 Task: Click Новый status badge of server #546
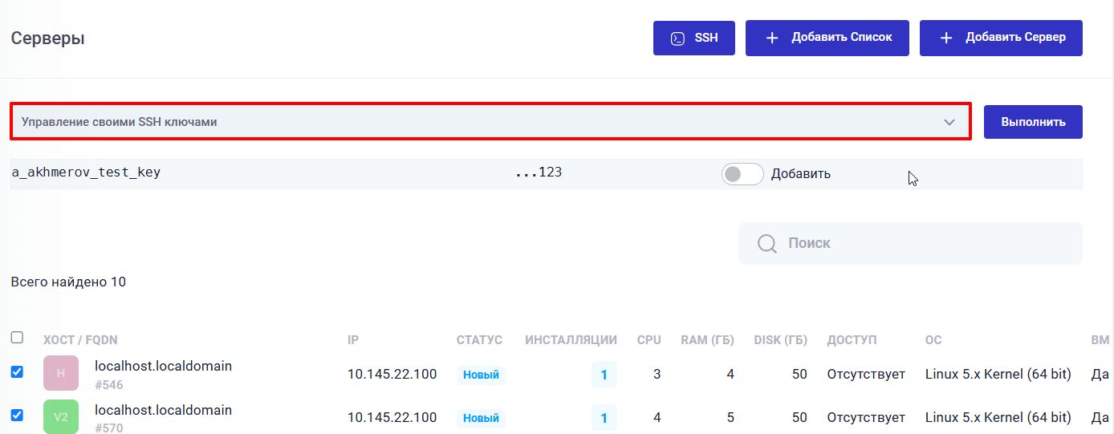pos(481,375)
